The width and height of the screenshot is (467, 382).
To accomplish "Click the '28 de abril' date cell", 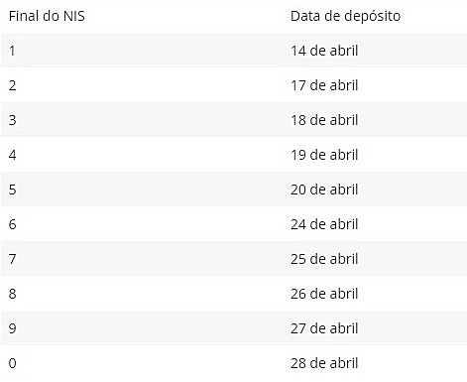I will coord(324,363).
